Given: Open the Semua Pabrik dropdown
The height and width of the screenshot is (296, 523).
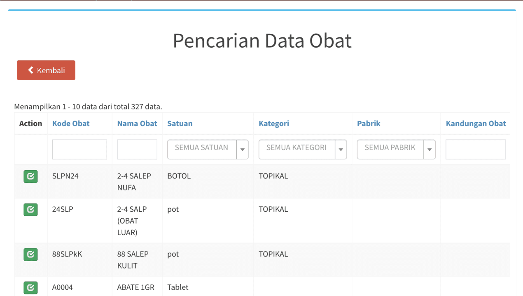Looking at the screenshot, I should click(x=390, y=149).
